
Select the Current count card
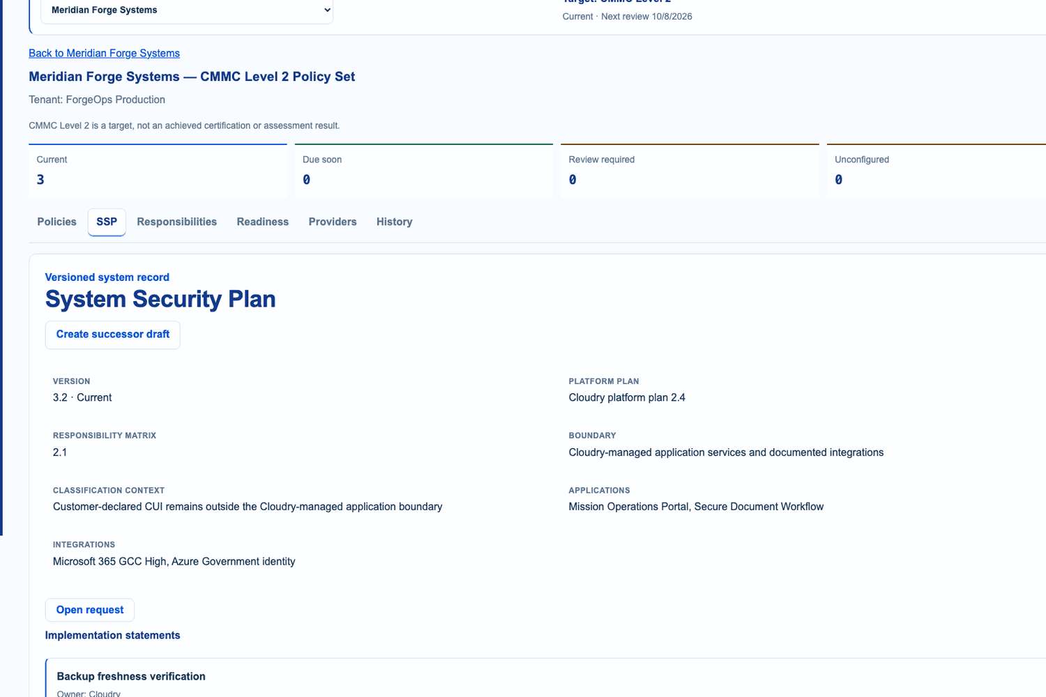[x=158, y=171]
